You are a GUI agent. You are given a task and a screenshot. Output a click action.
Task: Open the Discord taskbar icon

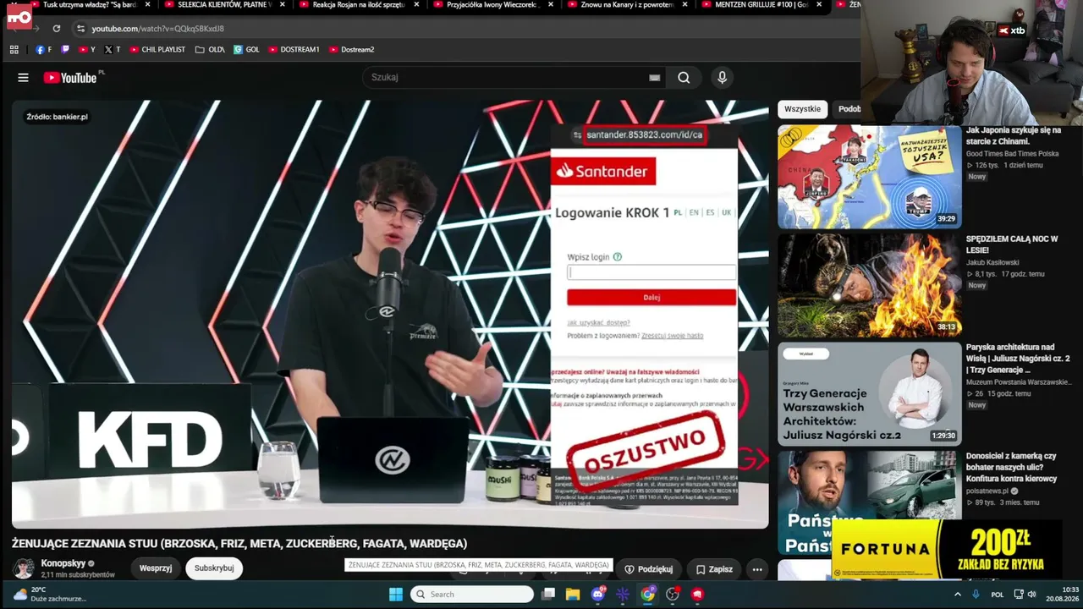tap(598, 595)
